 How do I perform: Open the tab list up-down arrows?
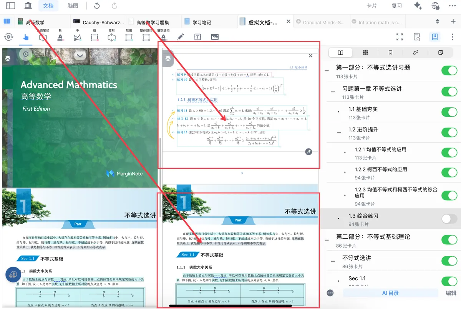[437, 21]
